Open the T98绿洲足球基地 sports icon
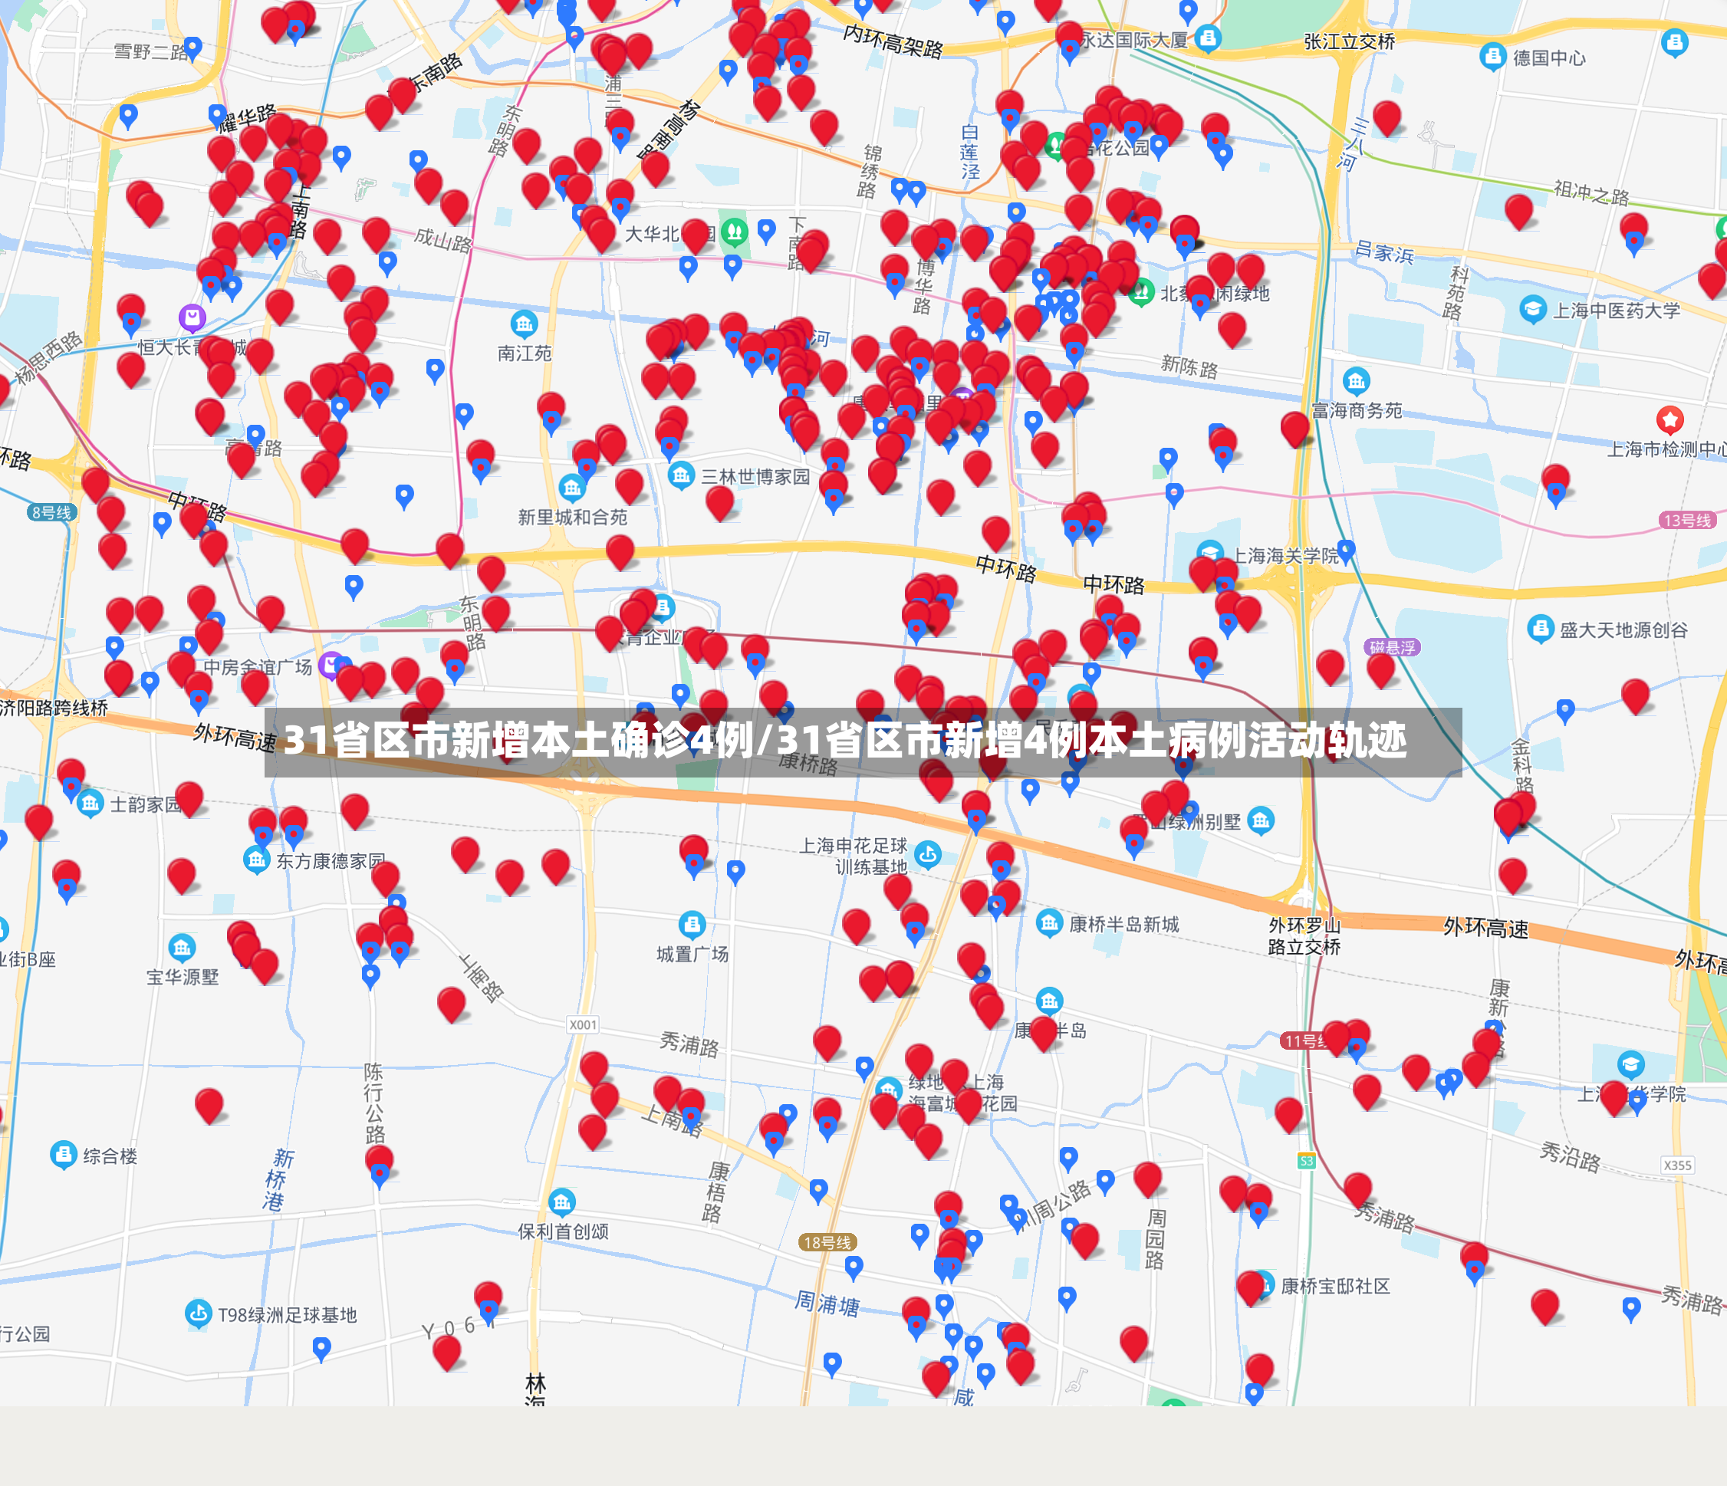 pos(198,1314)
